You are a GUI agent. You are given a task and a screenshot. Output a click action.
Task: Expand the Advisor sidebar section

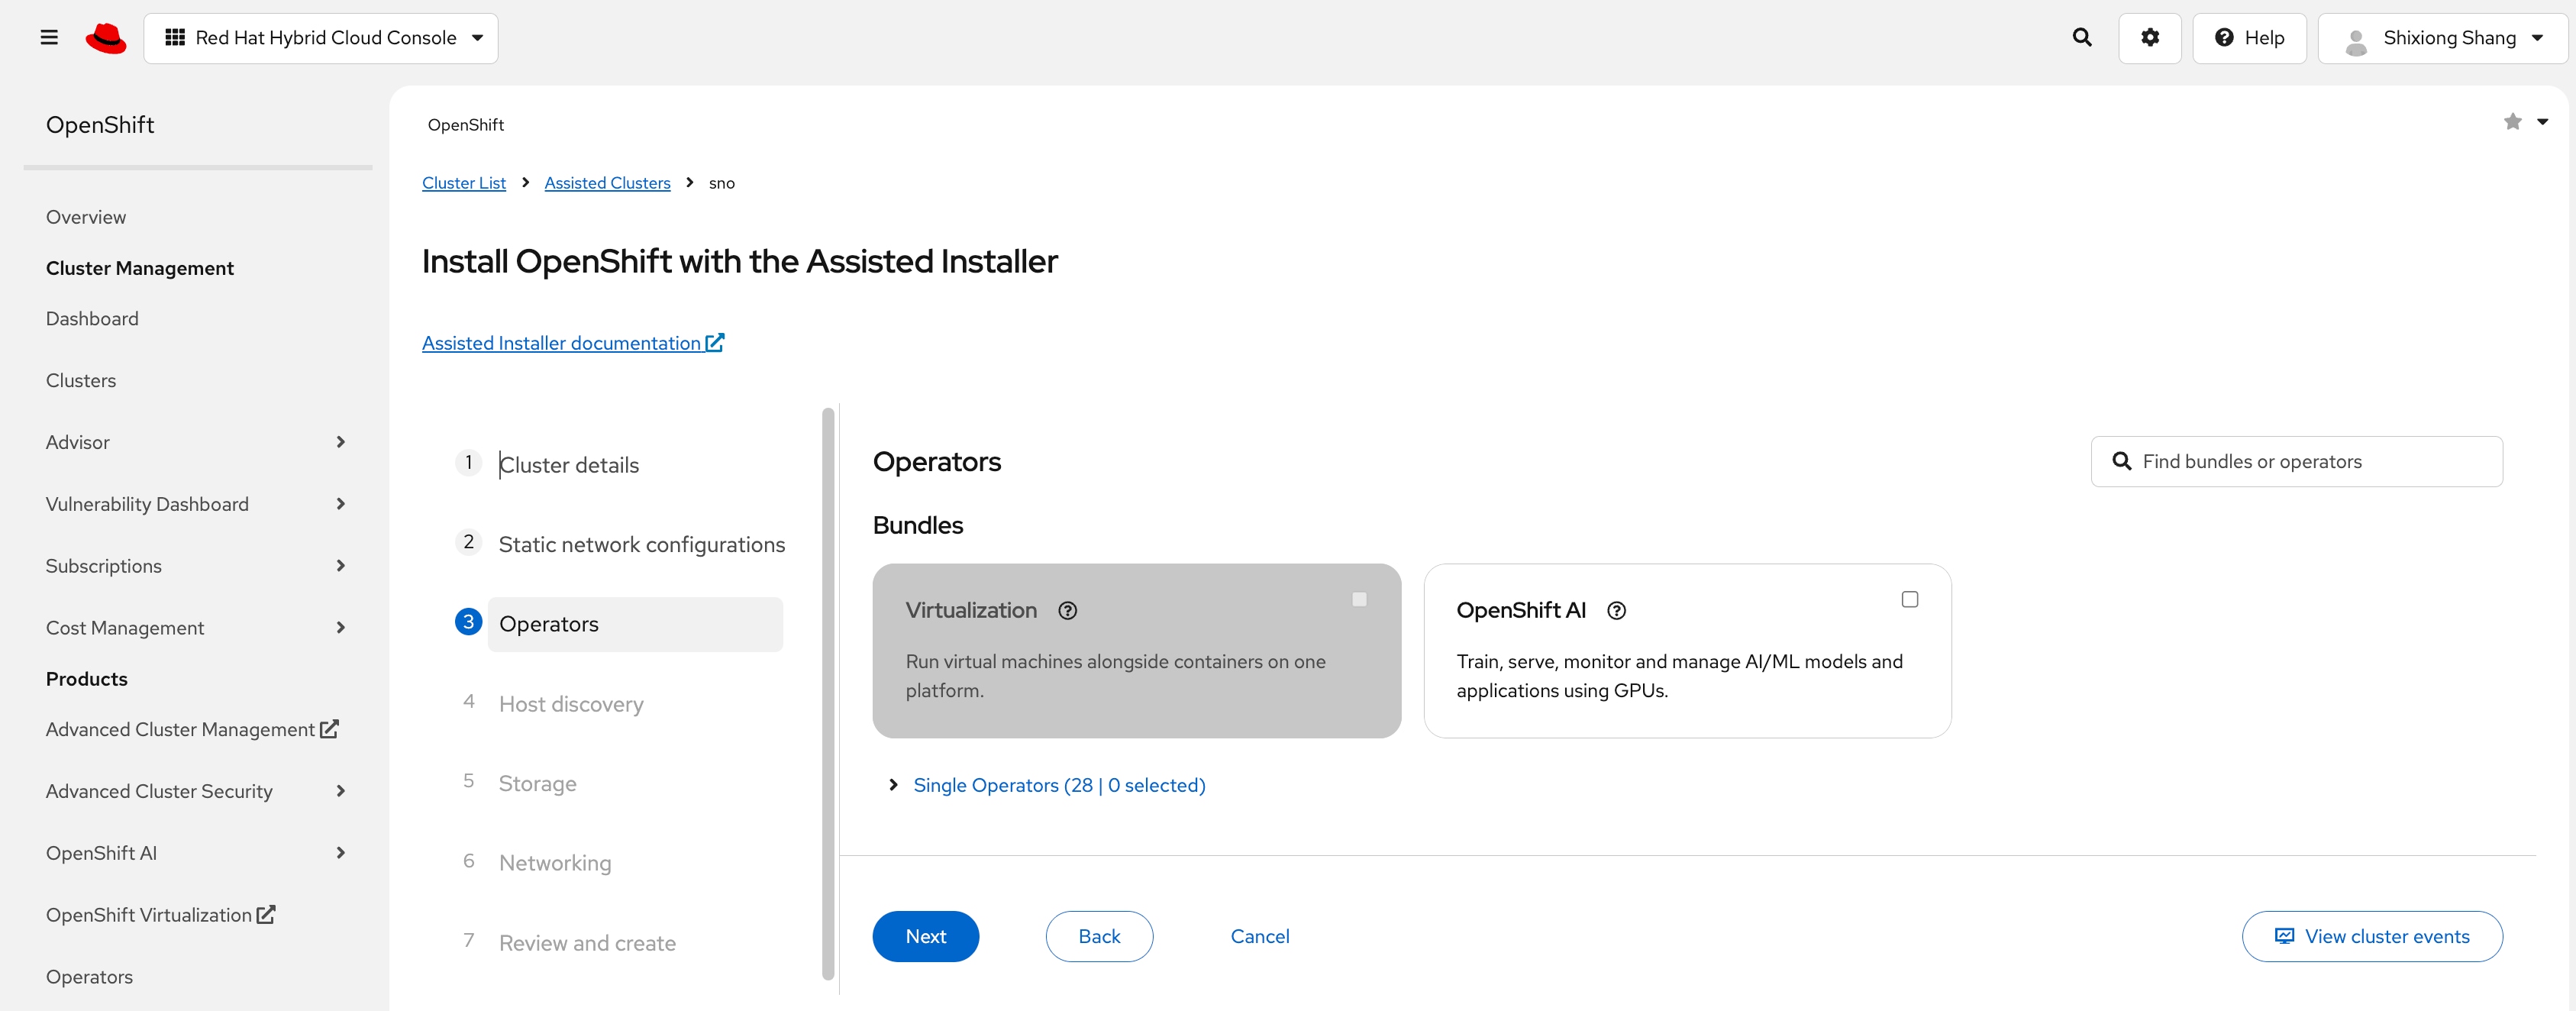point(341,442)
